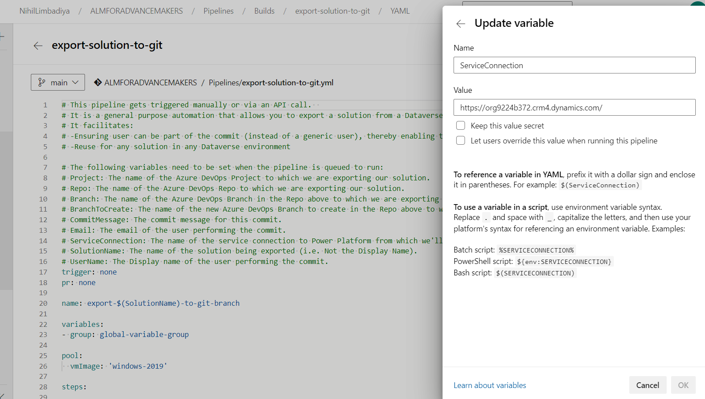Image resolution: width=705 pixels, height=399 pixels.
Task: Click the back arrow beside export-solution-to-git heading
Action: pos(38,45)
